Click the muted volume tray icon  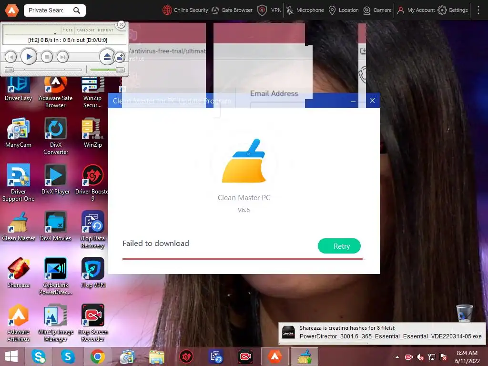tap(420, 357)
